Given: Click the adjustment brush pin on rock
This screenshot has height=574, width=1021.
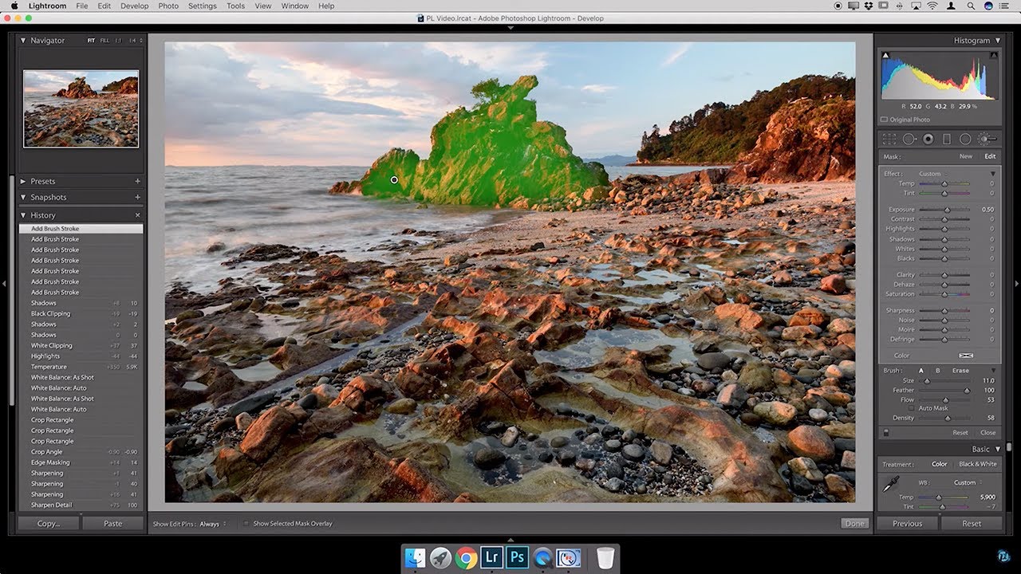Looking at the screenshot, I should pos(394,180).
